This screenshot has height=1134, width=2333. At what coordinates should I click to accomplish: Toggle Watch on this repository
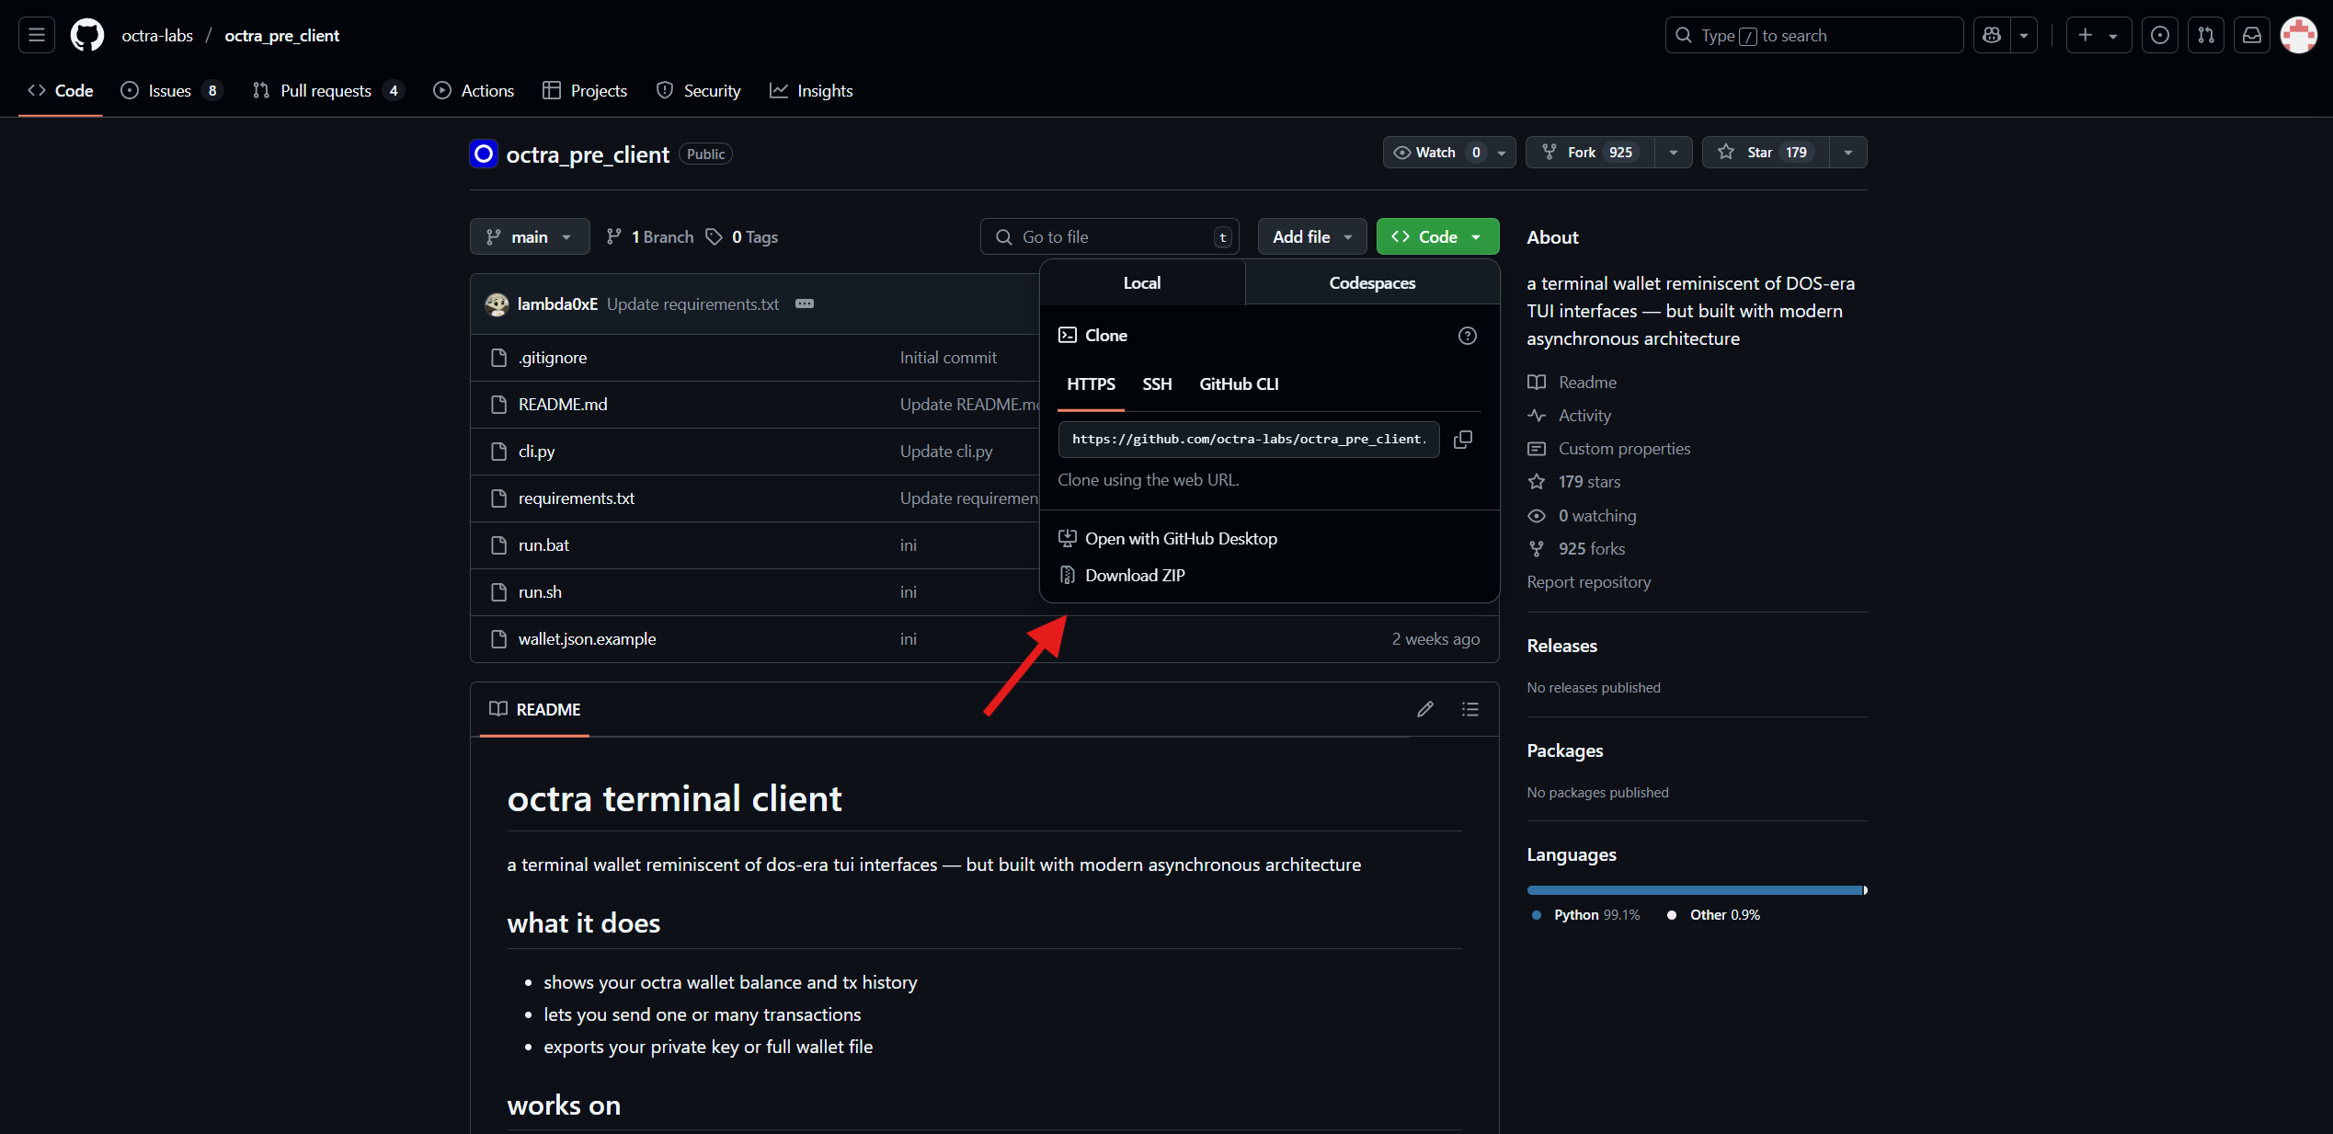(x=1449, y=152)
